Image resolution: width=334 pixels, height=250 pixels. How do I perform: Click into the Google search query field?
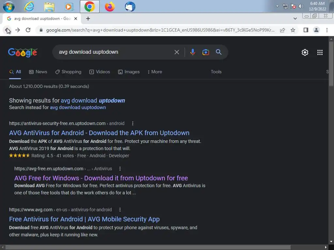coord(115,52)
